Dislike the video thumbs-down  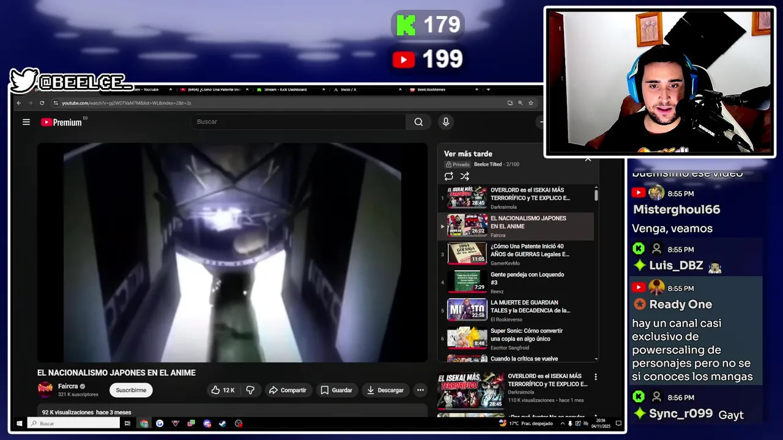tap(250, 390)
